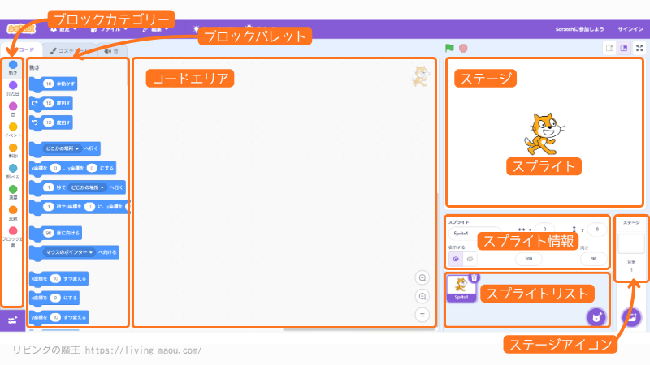The width and height of the screenshot is (650, 365).
Task: Click the green flag to run
Action: [x=449, y=49]
